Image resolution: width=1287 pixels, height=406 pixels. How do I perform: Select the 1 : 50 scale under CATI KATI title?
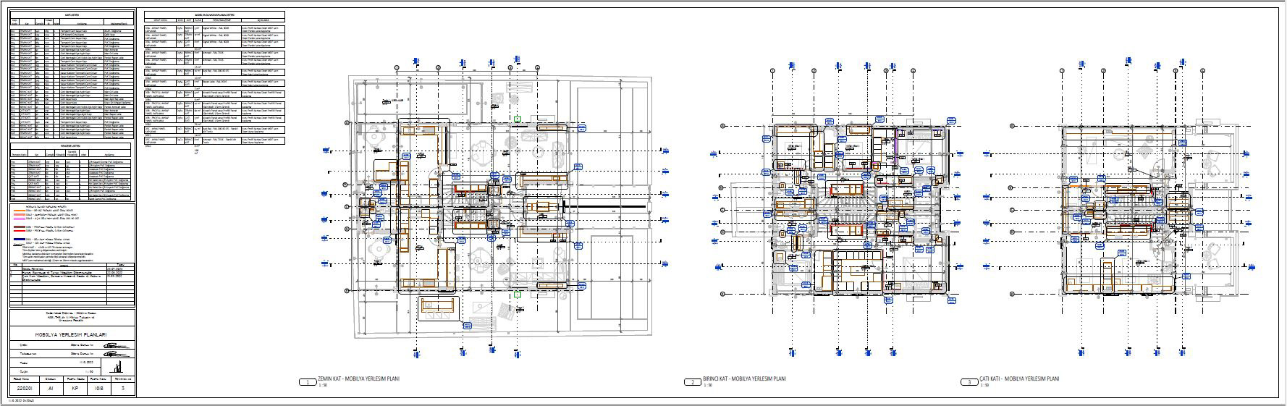[984, 386]
